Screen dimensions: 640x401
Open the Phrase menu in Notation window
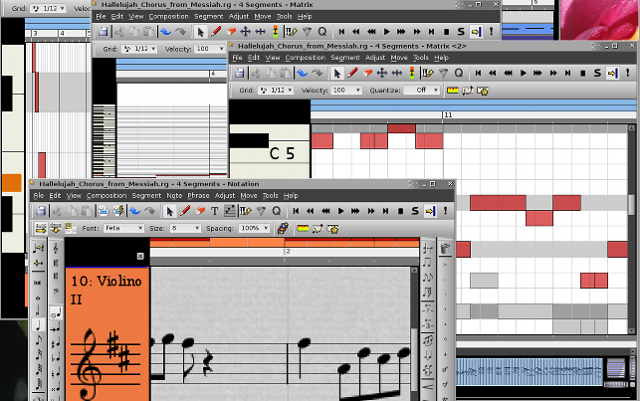198,196
